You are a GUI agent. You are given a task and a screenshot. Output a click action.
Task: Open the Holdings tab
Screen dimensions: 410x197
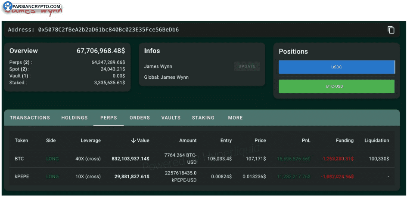point(75,118)
